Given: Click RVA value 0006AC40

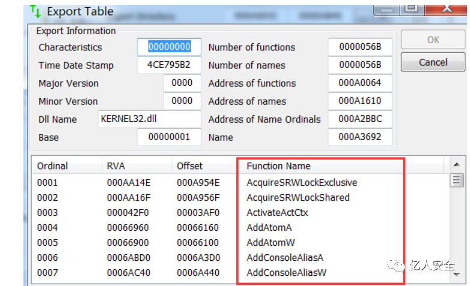Looking at the screenshot, I should pos(129,273).
